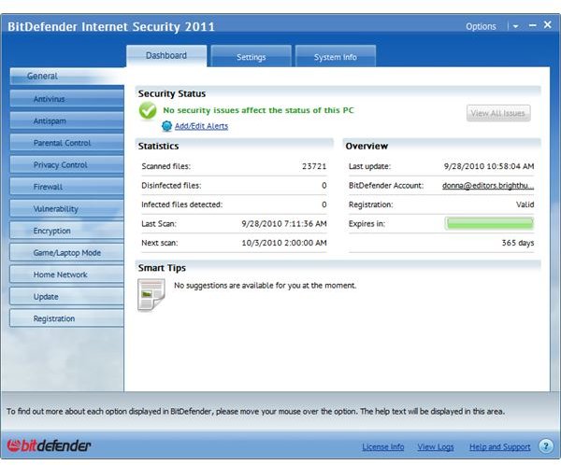Switch to the Settings tab
The height and width of the screenshot is (465, 561).
[252, 56]
